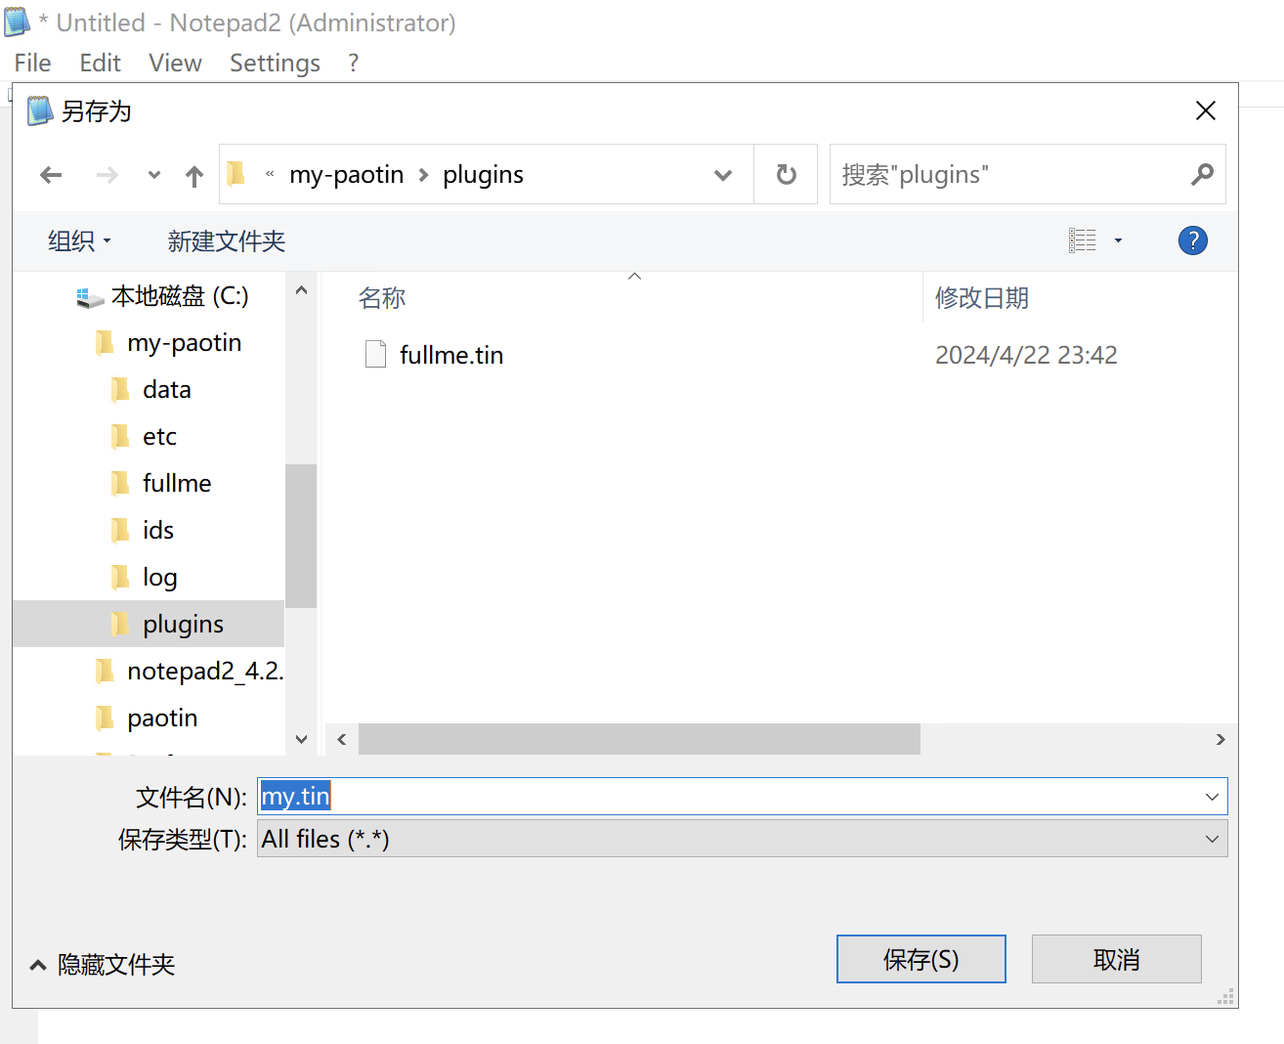Click 新建文件夹 to create folder
Image resolution: width=1284 pixels, height=1044 pixels.
point(227,241)
